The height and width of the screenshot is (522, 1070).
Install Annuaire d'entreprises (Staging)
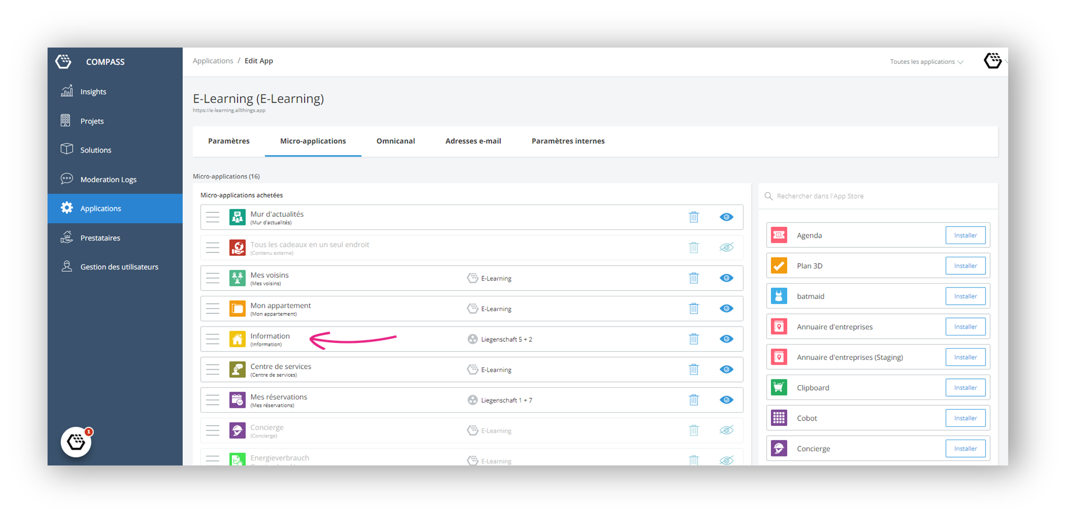click(x=965, y=357)
